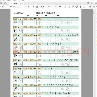Click the large 坝 character
Viewport: 97px width, 97px height.
pos(16,31)
